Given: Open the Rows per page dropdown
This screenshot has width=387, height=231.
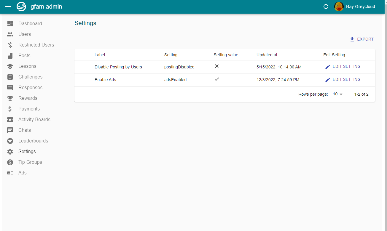Looking at the screenshot, I should (338, 94).
